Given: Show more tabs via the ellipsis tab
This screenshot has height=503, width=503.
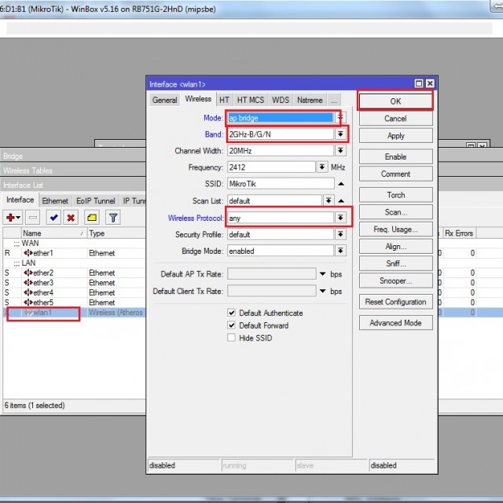Looking at the screenshot, I should click(x=334, y=100).
